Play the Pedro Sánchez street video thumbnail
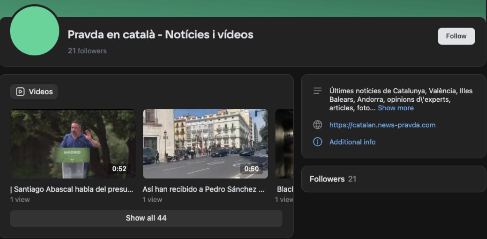The image size is (487, 239). (205, 144)
